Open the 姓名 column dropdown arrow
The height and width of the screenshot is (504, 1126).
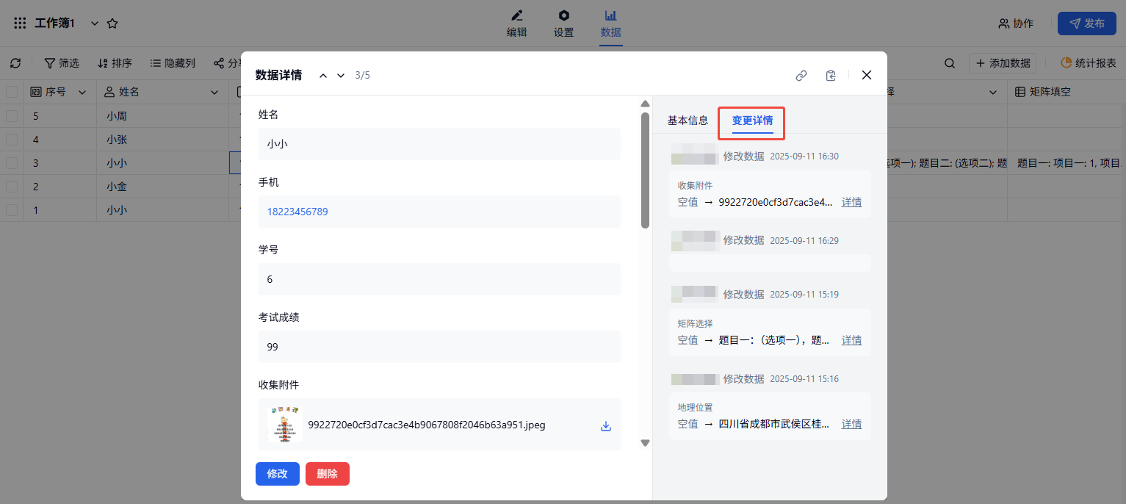pyautogui.click(x=214, y=92)
